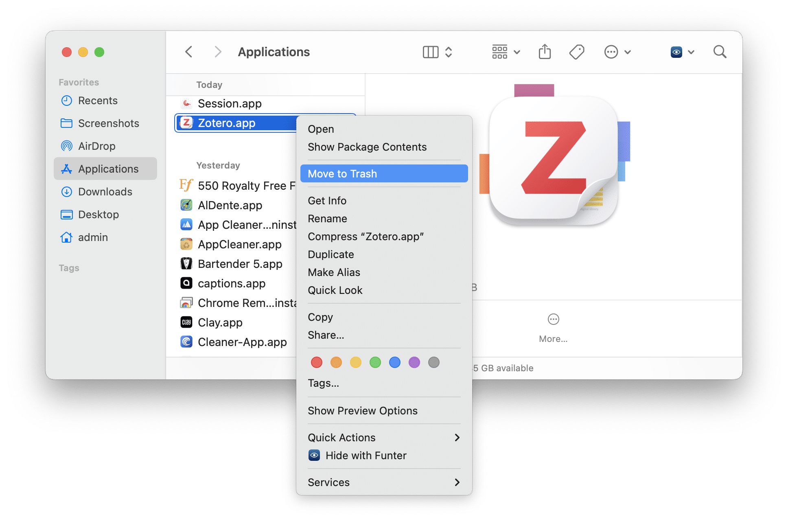Click the Bartender 5 tuxedo icon
This screenshot has width=788, height=517.
tap(186, 263)
